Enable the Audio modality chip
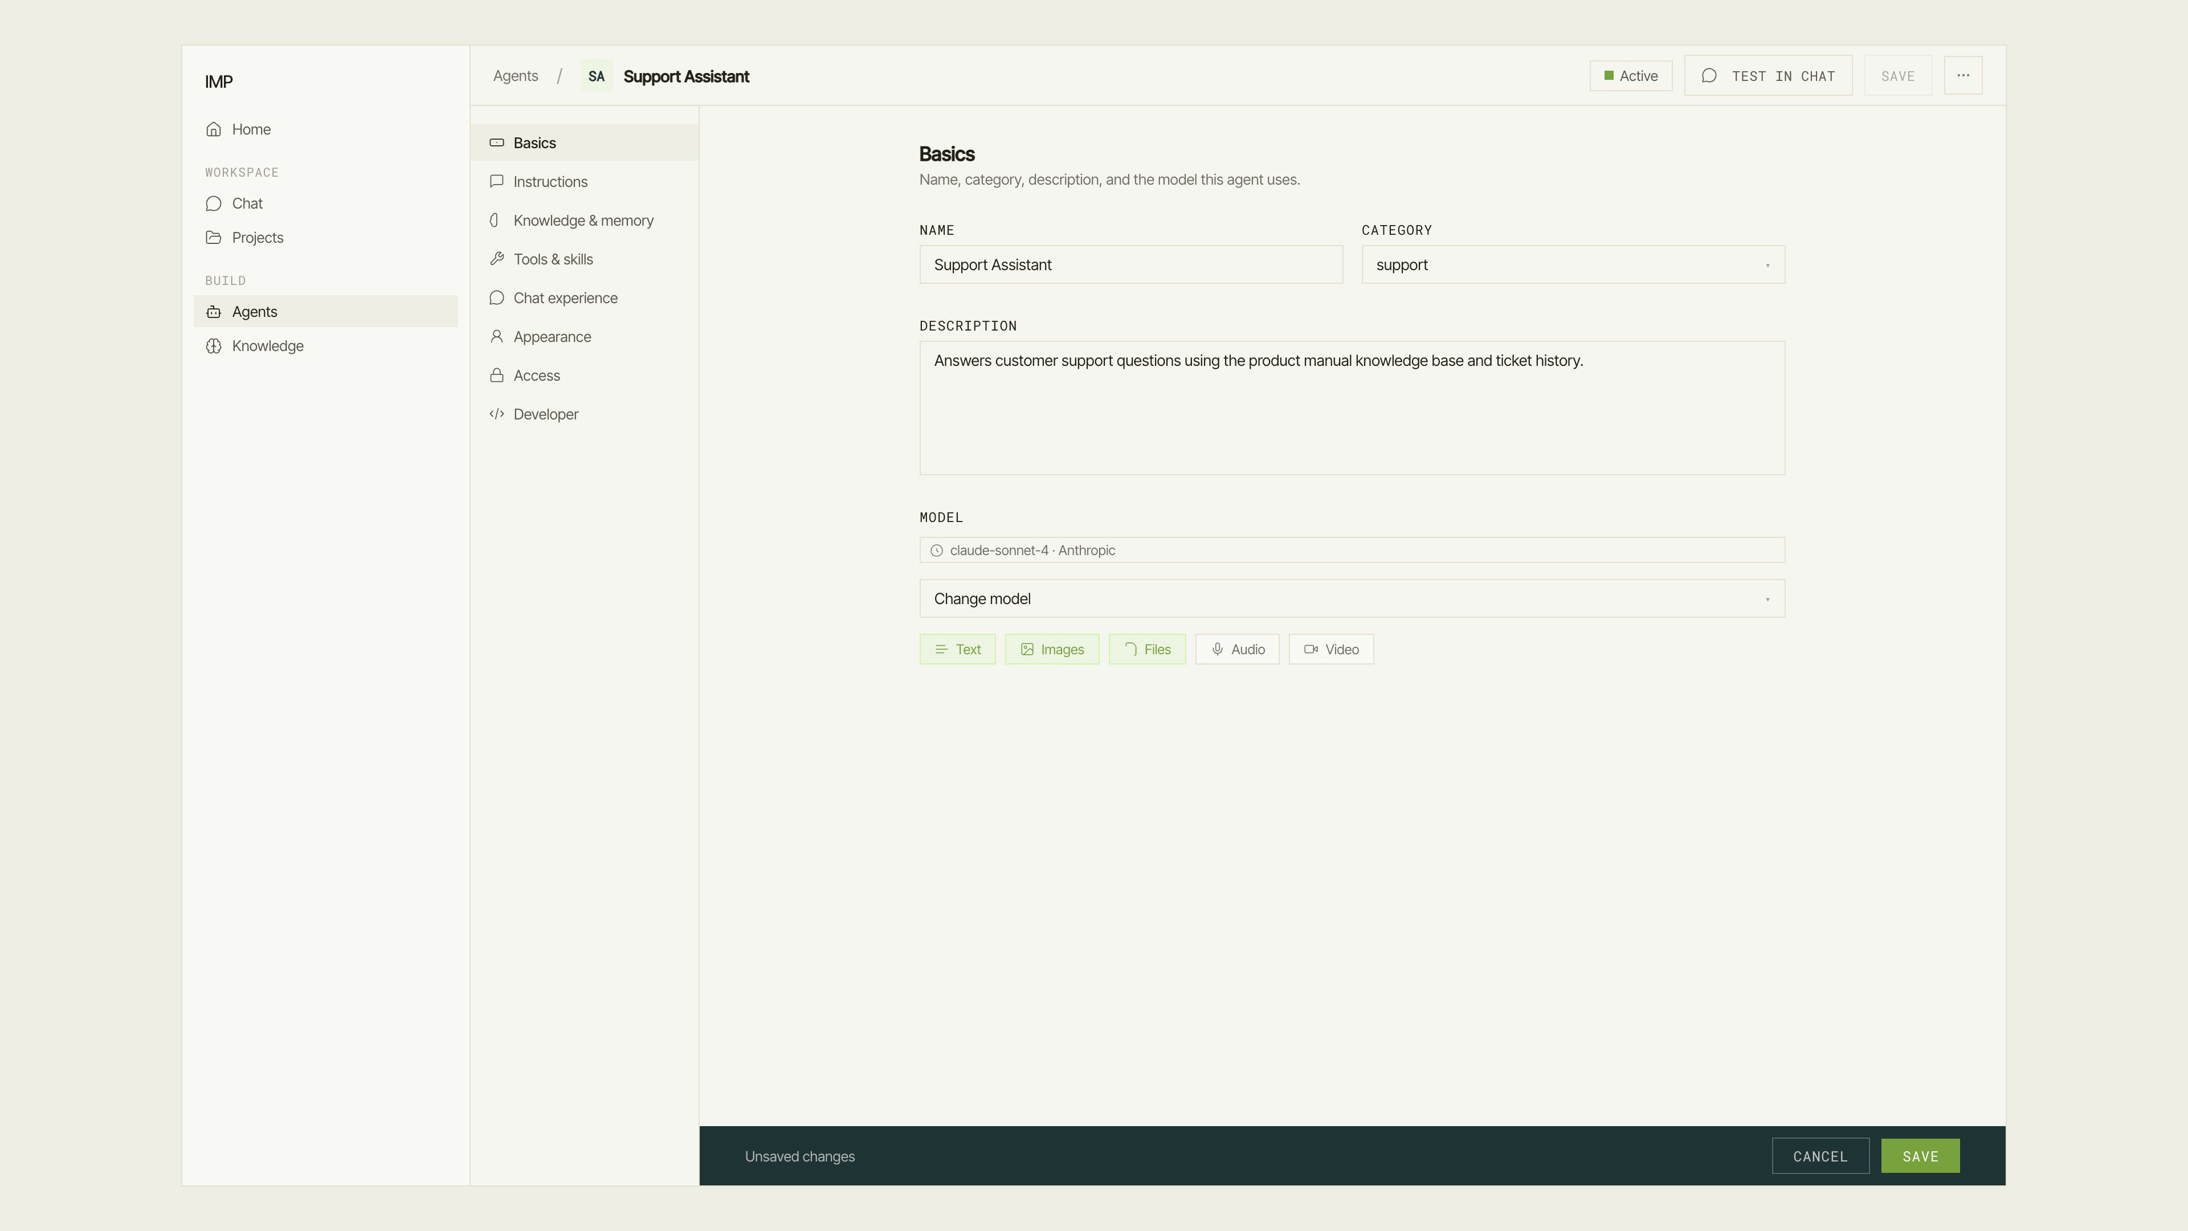The height and width of the screenshot is (1231, 2188). coord(1236,649)
